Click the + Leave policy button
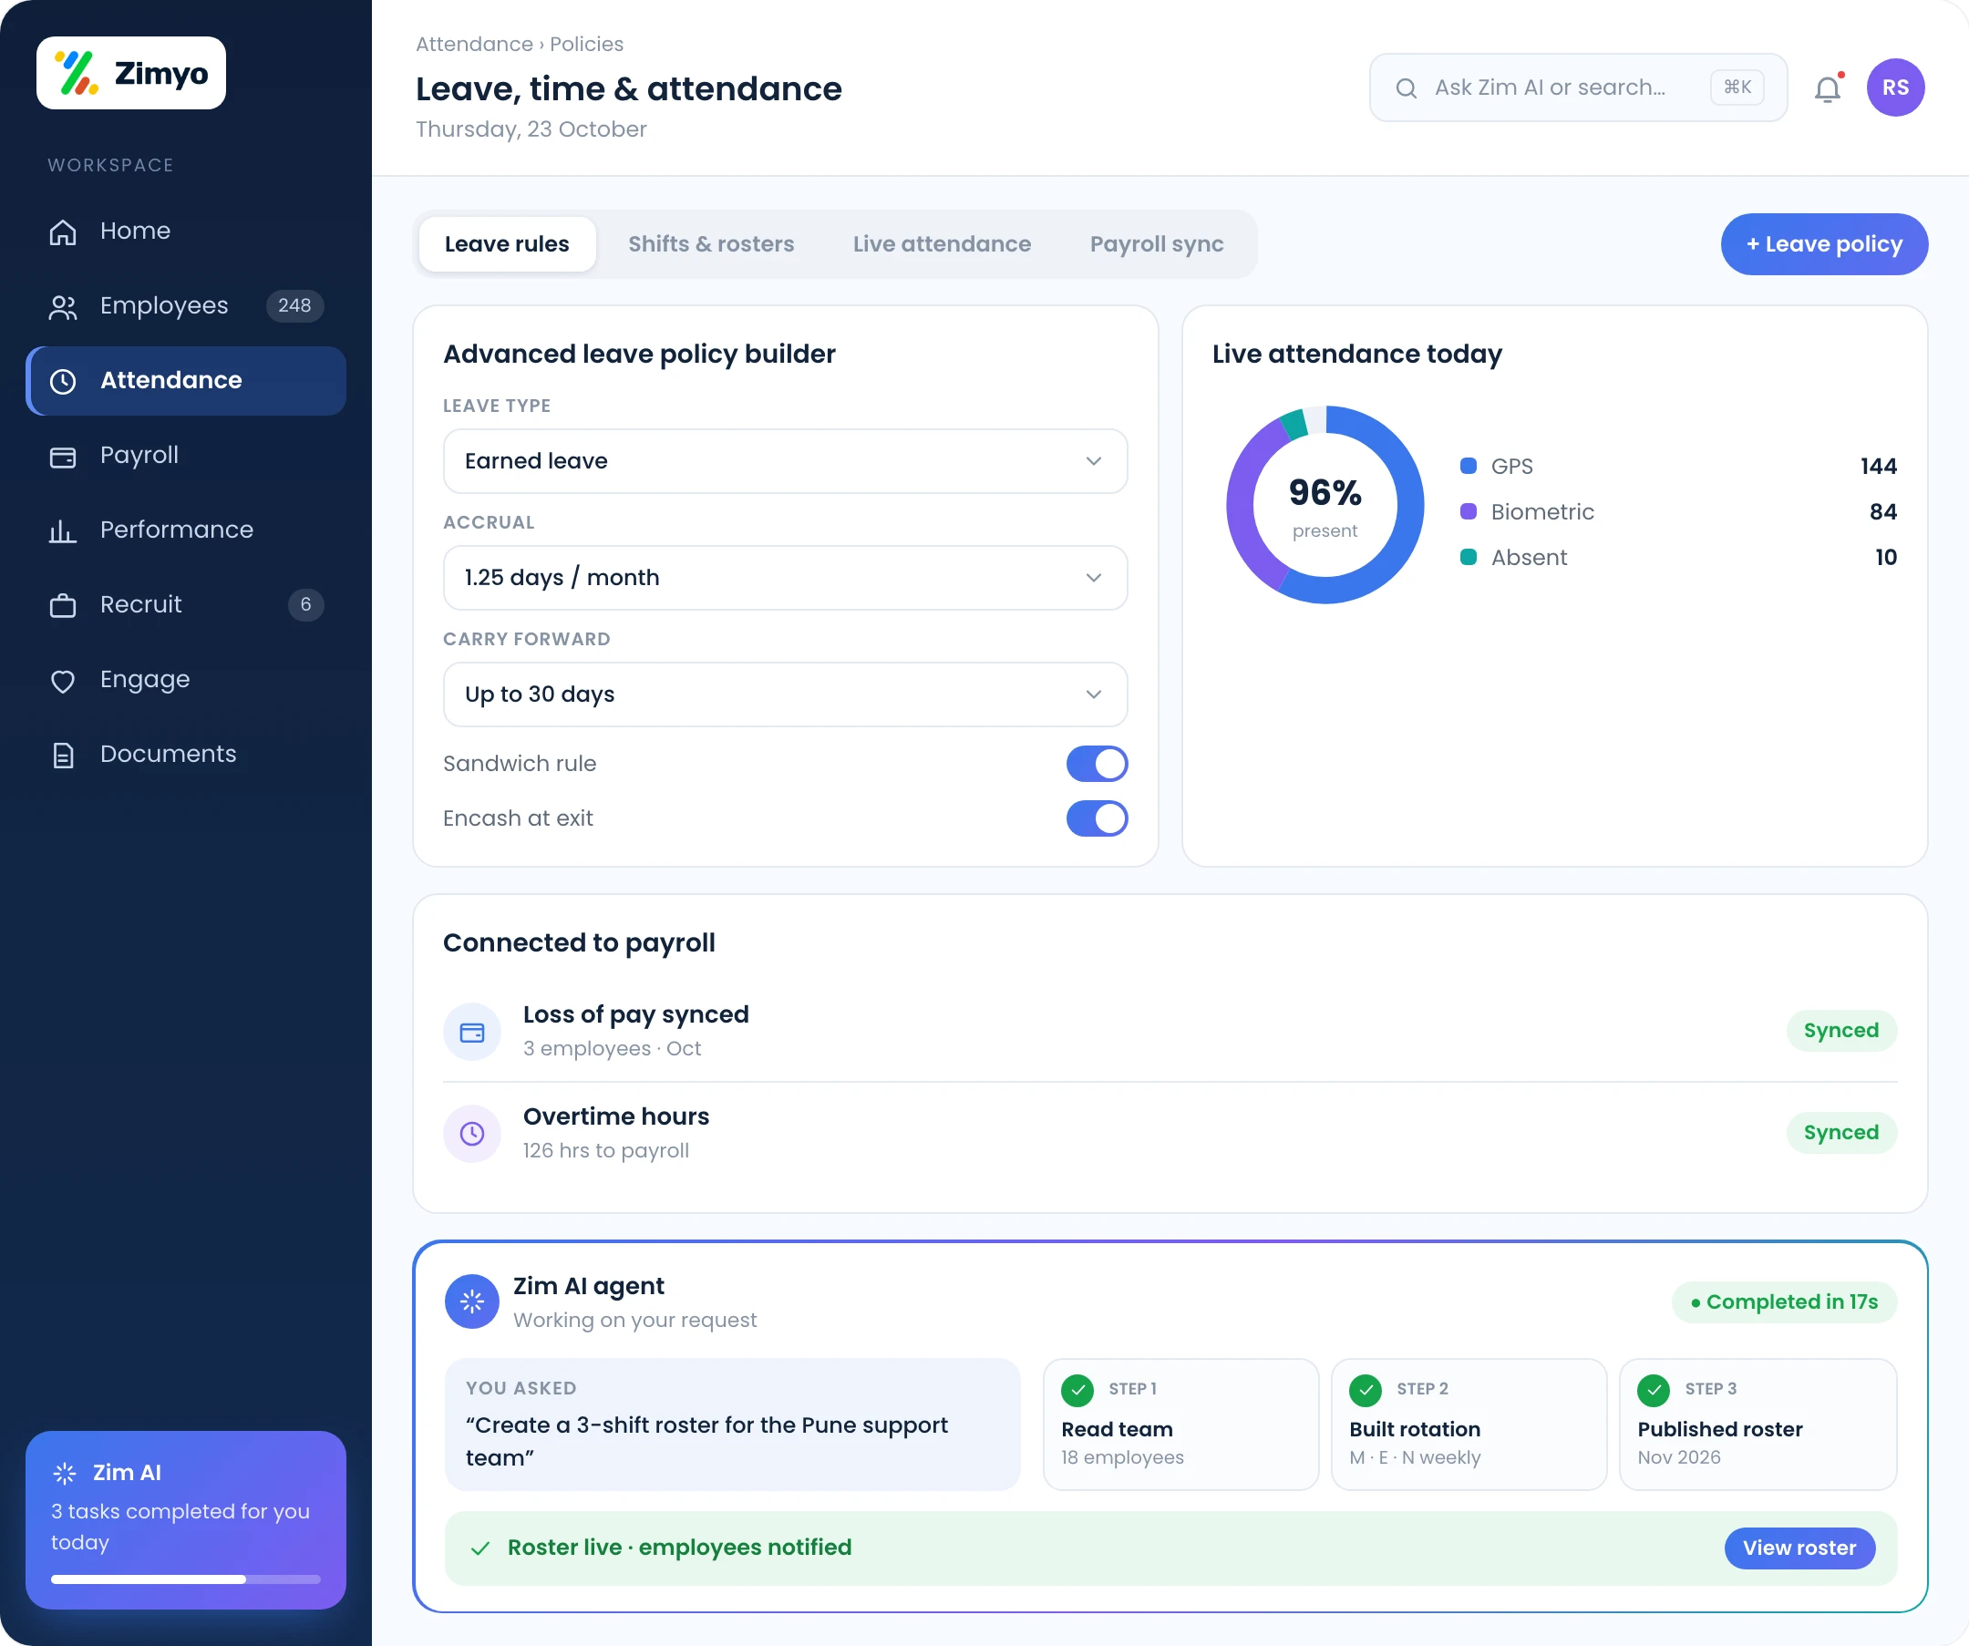Viewport: 1969px width, 1646px height. (x=1824, y=244)
